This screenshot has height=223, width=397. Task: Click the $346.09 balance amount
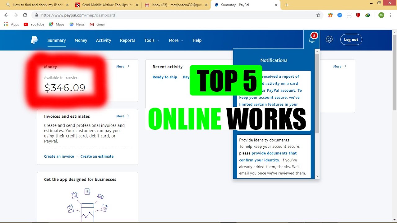[65, 88]
